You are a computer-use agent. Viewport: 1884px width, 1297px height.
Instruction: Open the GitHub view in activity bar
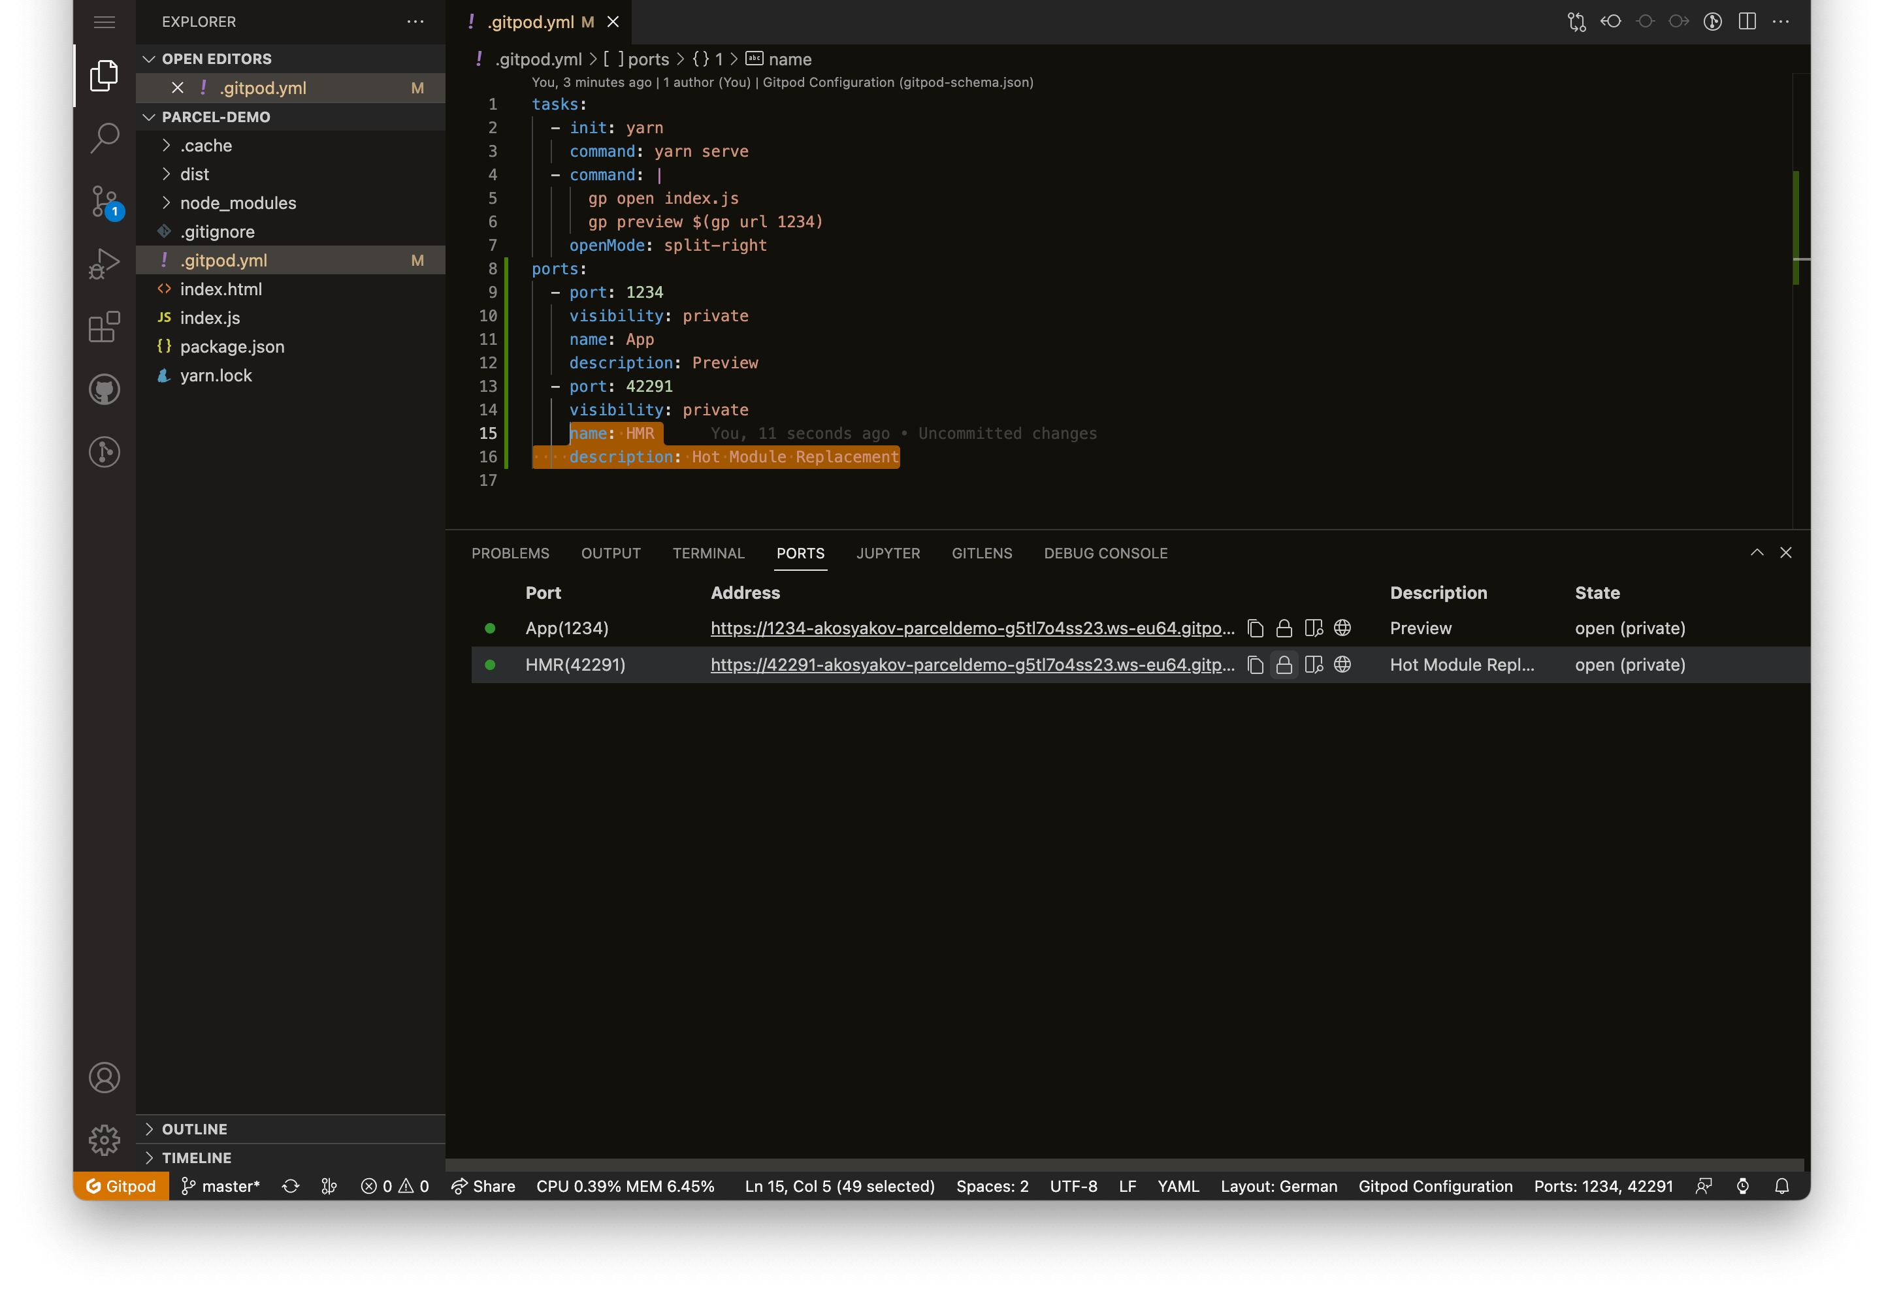click(104, 389)
